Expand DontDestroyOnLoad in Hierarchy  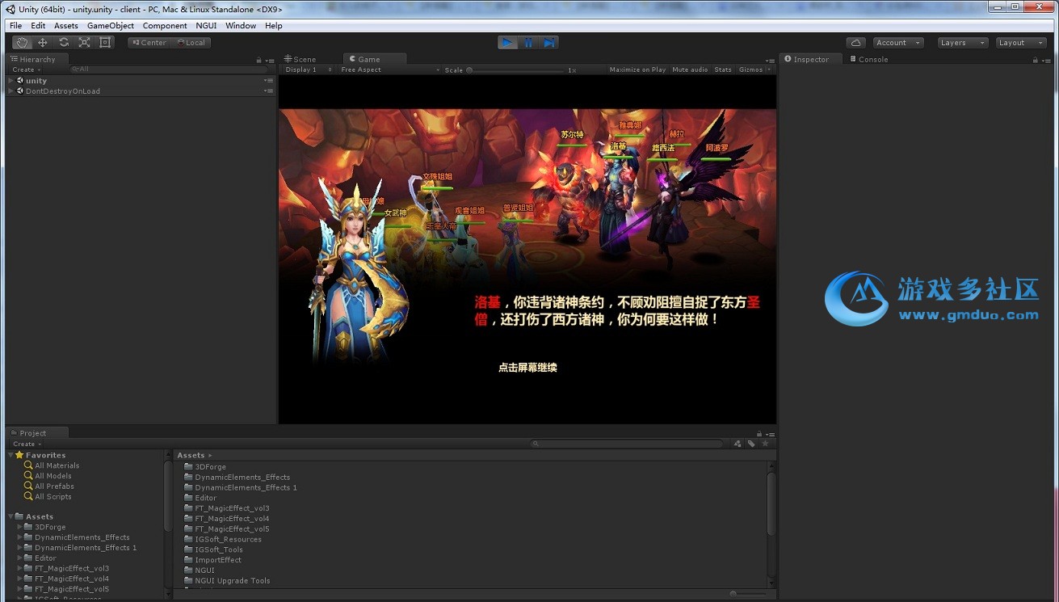point(11,91)
